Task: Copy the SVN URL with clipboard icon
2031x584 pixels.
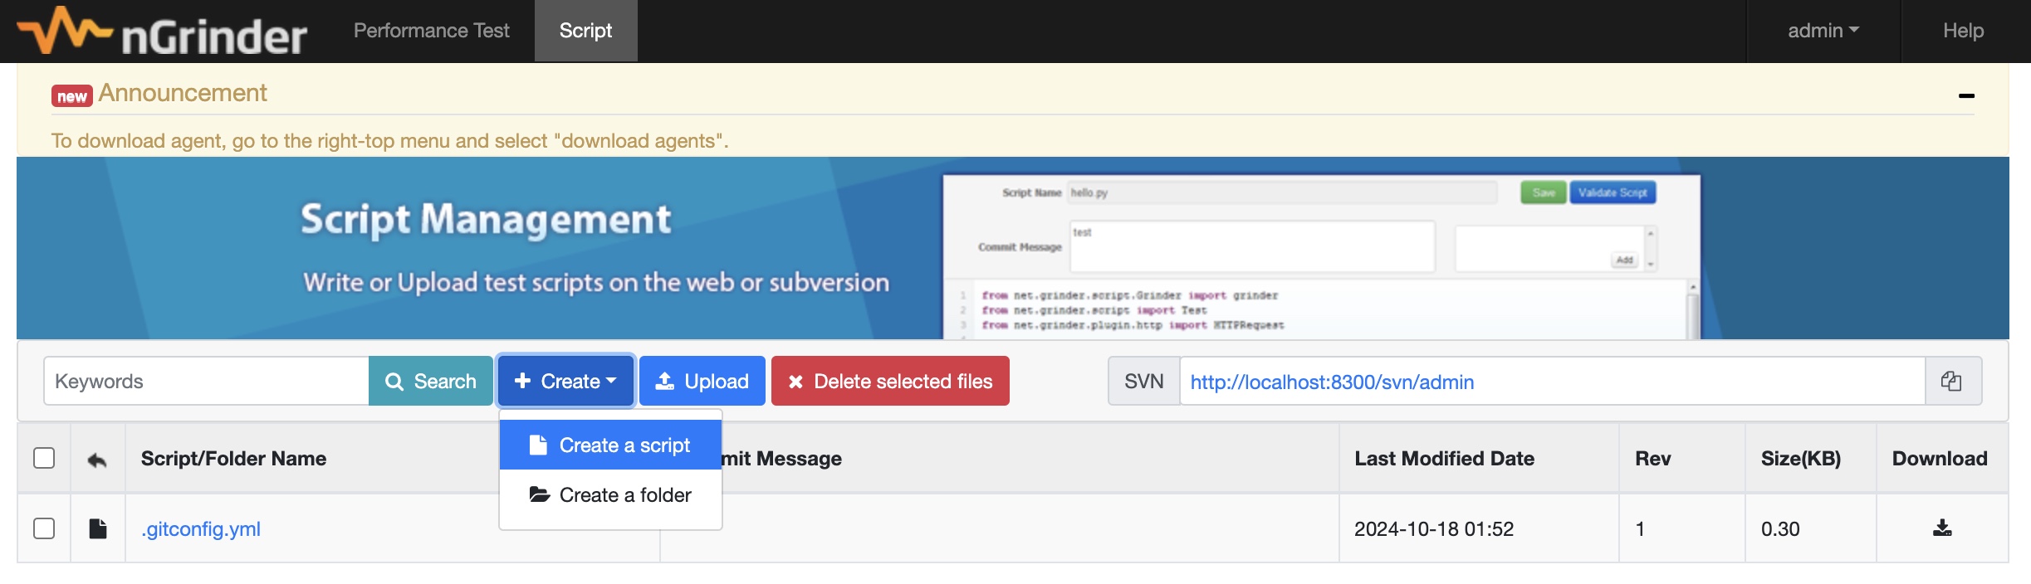Action: click(x=1952, y=382)
